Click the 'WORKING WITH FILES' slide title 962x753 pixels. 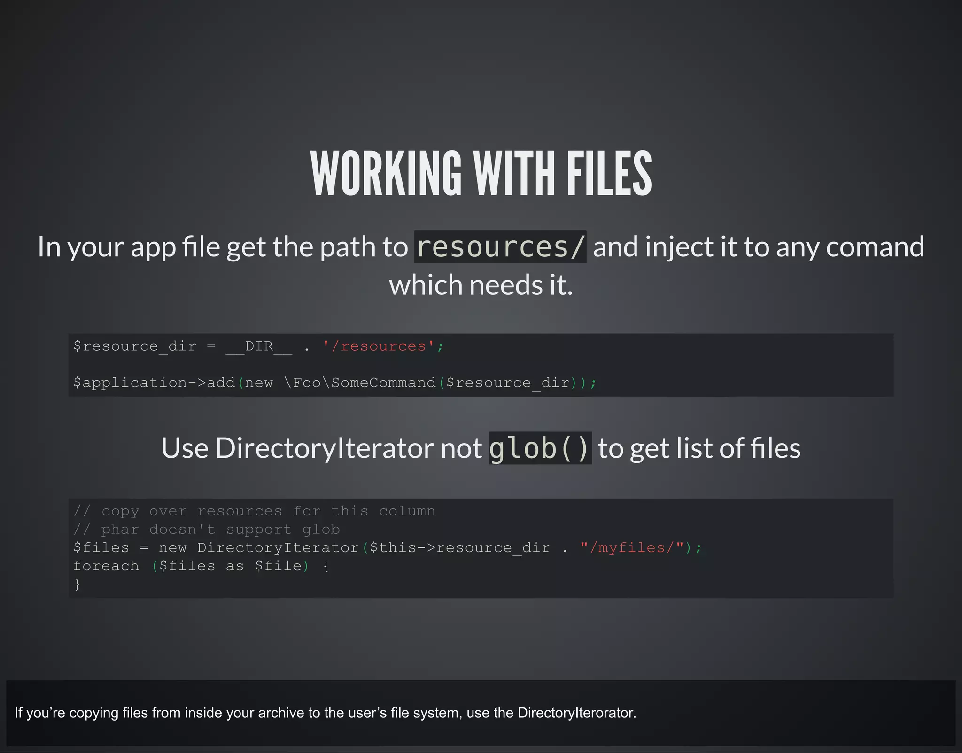(481, 173)
